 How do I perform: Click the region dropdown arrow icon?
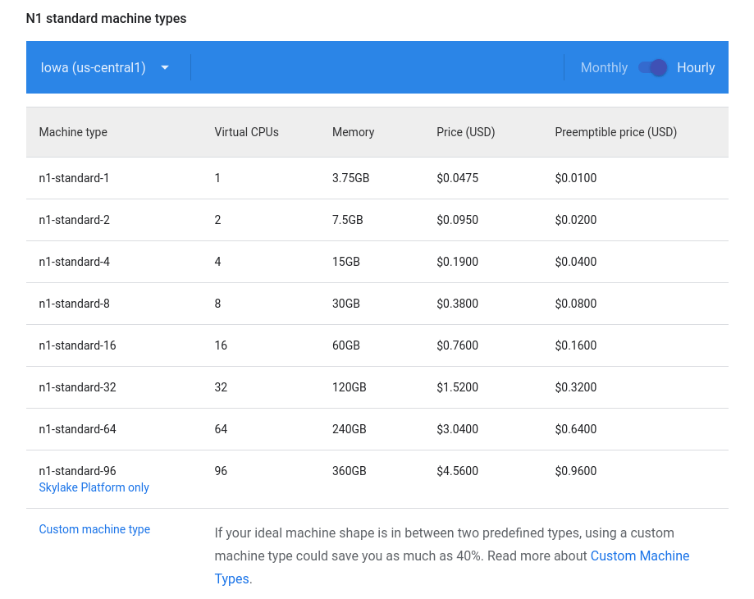click(x=165, y=67)
